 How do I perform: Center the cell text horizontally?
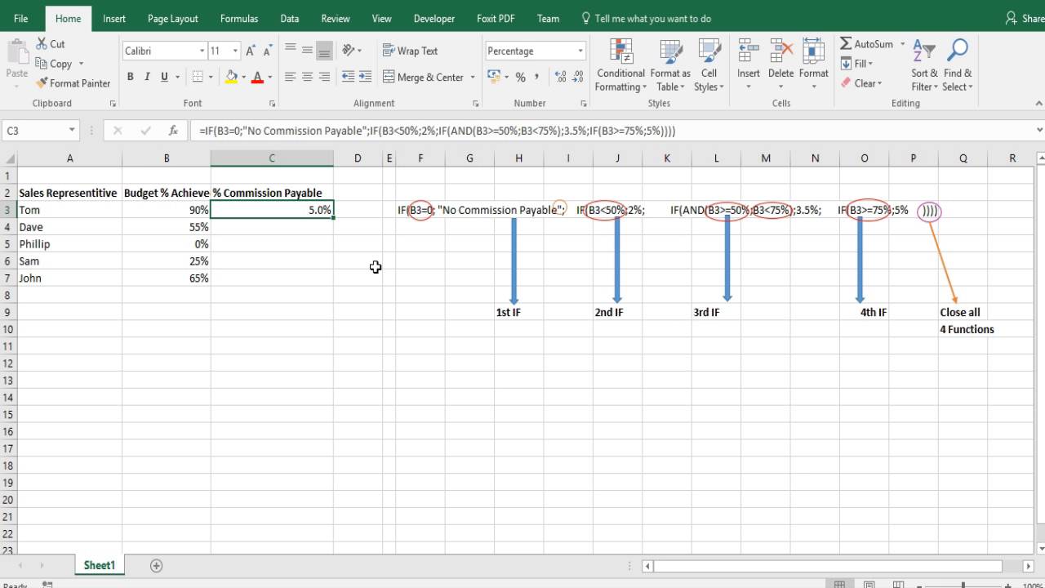click(307, 77)
